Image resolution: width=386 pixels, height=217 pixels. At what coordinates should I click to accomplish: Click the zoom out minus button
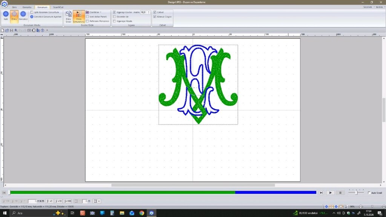[361, 206]
